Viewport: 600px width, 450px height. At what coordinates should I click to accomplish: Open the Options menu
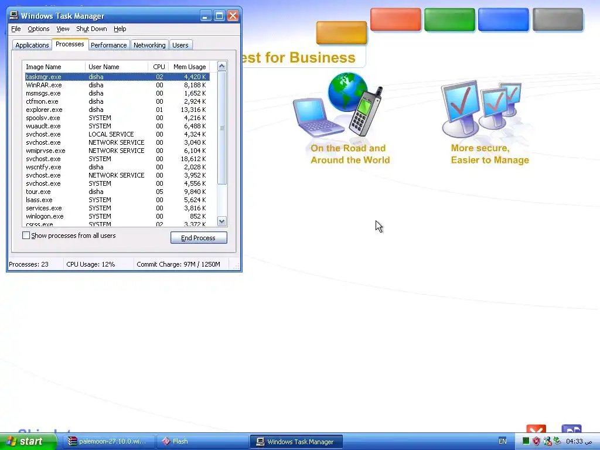(38, 29)
